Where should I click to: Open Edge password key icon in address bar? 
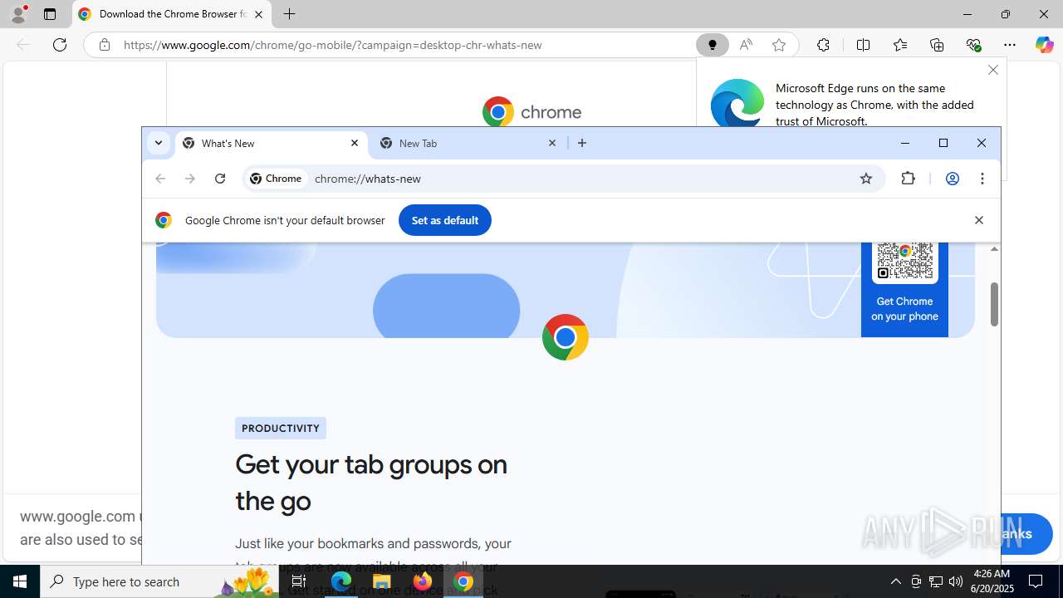click(712, 45)
